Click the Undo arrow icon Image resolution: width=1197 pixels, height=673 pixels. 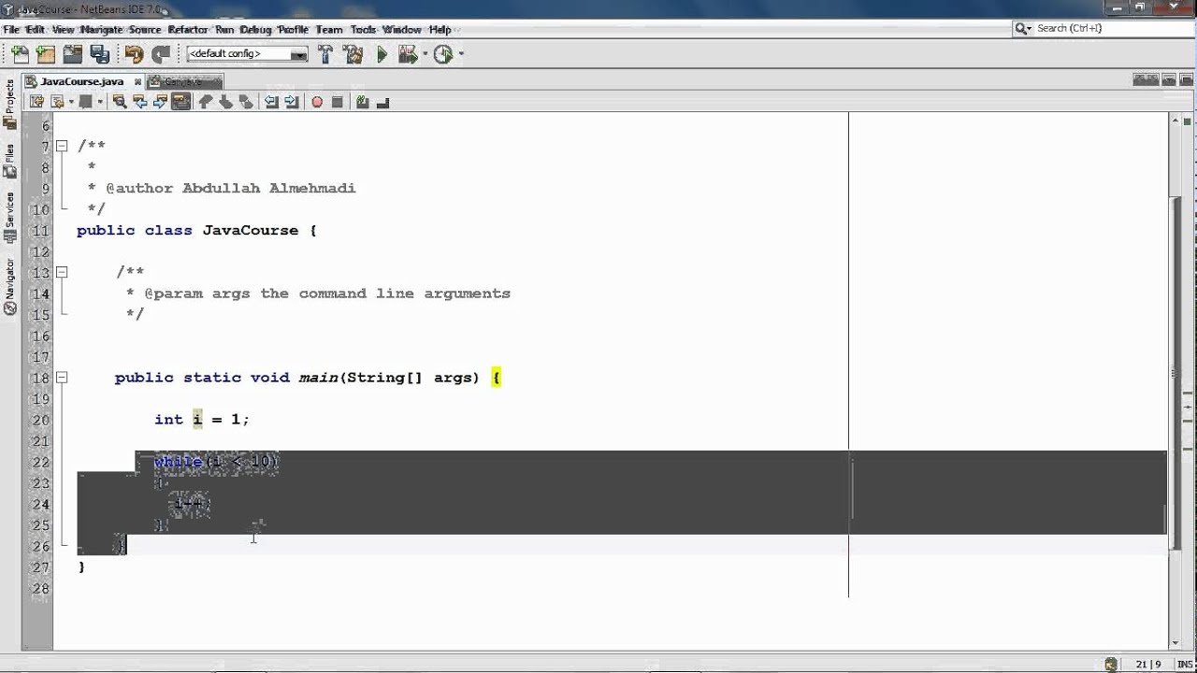(134, 54)
